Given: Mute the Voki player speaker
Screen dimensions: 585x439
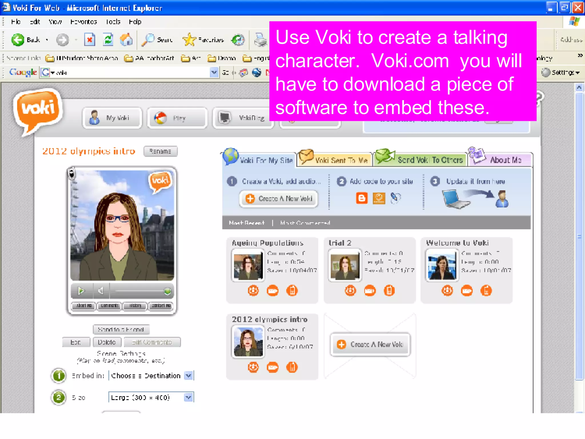Looking at the screenshot, I should (x=101, y=291).
